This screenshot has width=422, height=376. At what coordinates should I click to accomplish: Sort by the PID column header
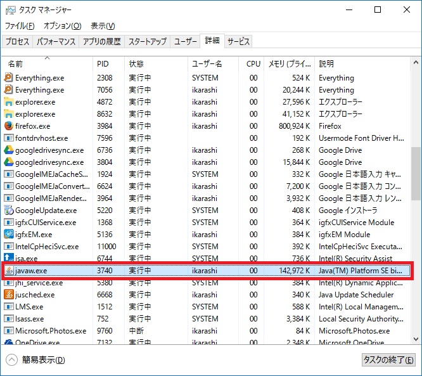109,64
